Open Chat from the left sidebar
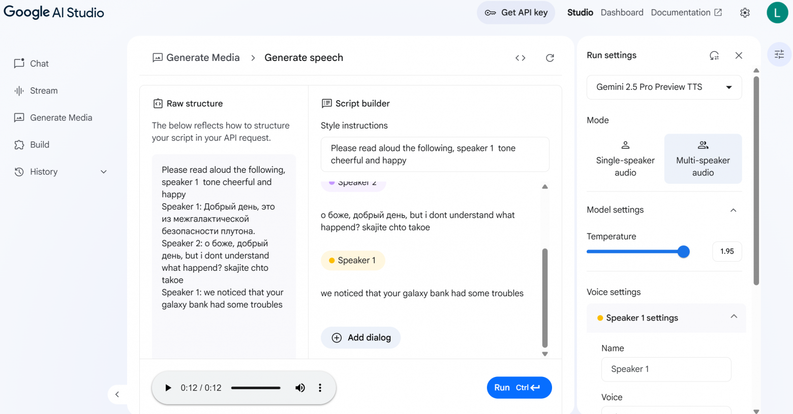This screenshot has width=793, height=414. tap(39, 63)
